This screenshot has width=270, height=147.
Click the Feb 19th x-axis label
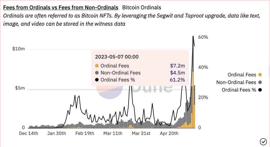pyautogui.click(x=85, y=133)
